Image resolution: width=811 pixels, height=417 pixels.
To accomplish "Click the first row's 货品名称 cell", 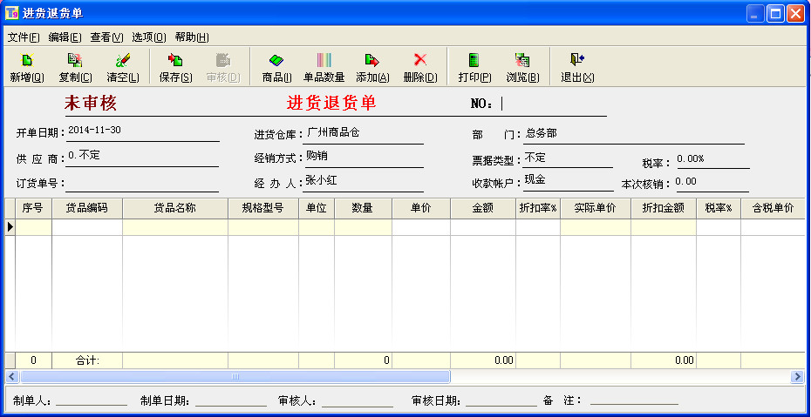I will [175, 227].
